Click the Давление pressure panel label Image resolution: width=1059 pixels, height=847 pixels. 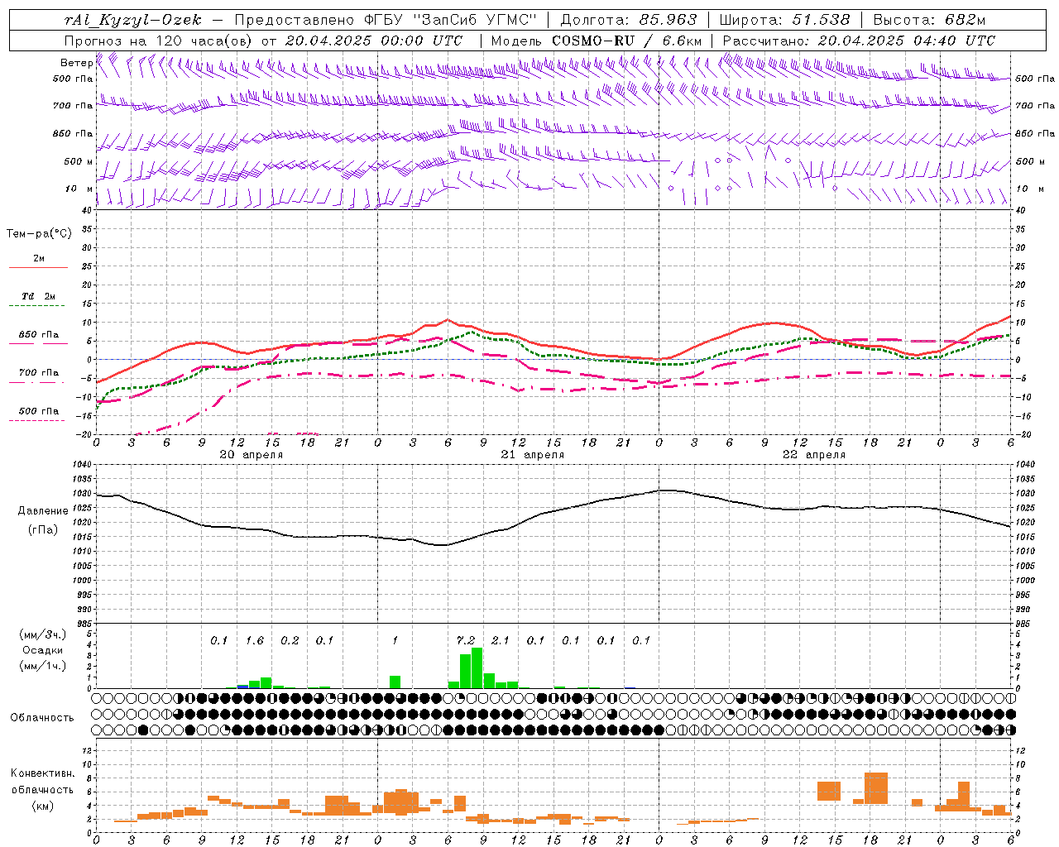coord(43,511)
